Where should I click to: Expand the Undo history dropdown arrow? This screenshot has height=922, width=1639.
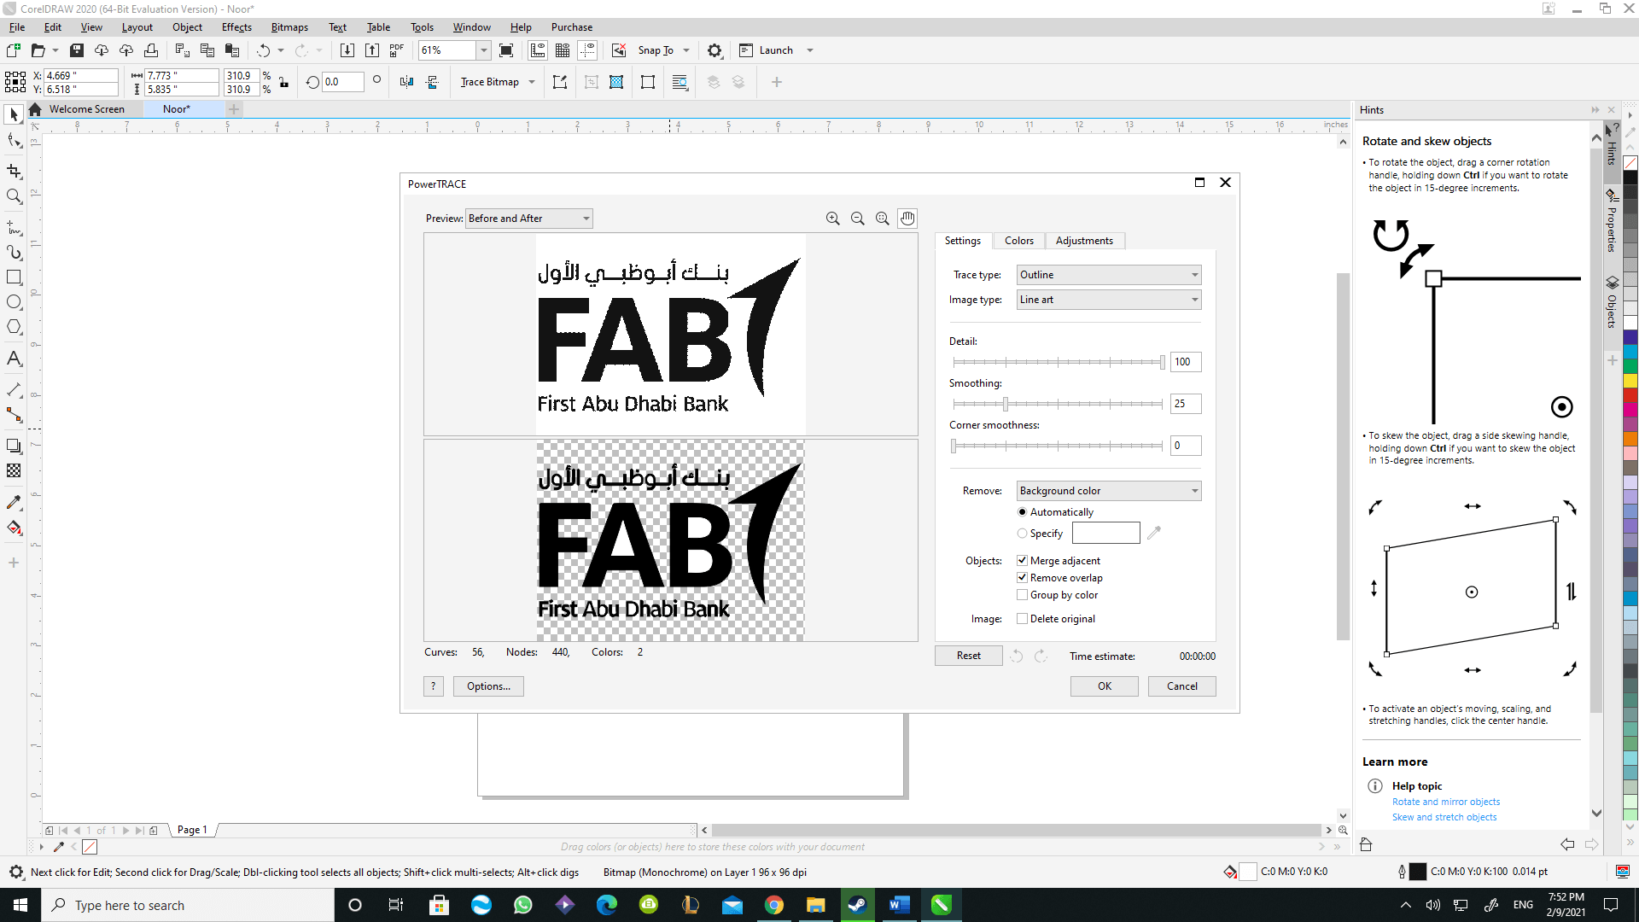[x=281, y=50]
